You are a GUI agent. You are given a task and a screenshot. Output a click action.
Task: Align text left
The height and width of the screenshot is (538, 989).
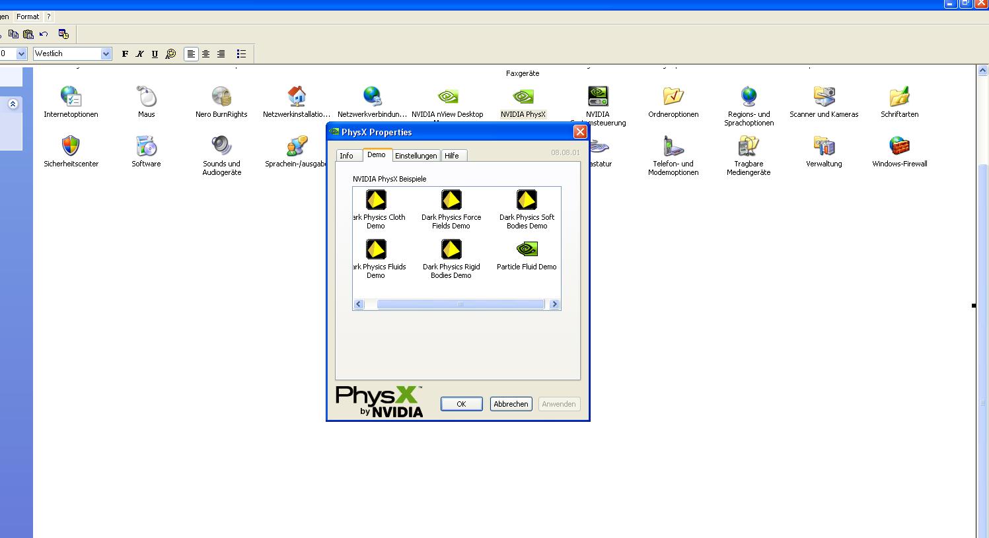[191, 54]
